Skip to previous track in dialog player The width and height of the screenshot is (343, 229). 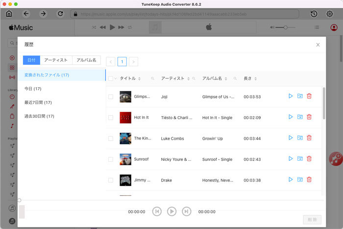157,211
